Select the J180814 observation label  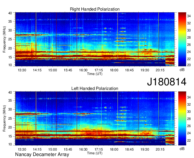pos(167,82)
